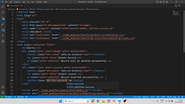This screenshot has height=104, width=185.
Task: Open editor More Actions ellipsis
Action: click(182, 6)
